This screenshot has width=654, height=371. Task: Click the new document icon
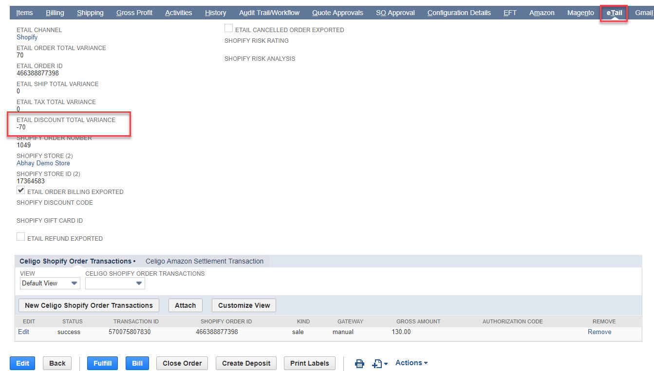coord(379,363)
